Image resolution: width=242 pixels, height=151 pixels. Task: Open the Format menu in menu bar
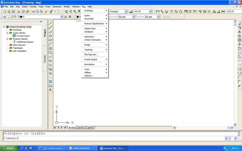pos(33,7)
